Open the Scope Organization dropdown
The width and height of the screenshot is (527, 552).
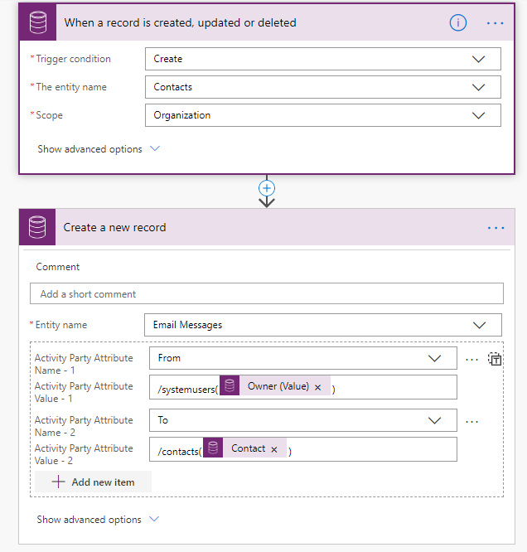(323, 115)
